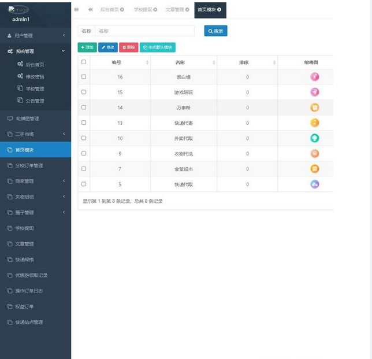Open the 食堂超市 thumbnail icon

click(x=315, y=169)
